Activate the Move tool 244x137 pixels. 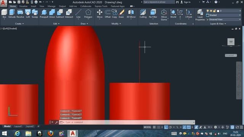click(100, 14)
